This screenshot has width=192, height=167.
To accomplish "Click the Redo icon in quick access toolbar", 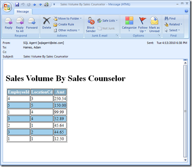I will (29, 5).
